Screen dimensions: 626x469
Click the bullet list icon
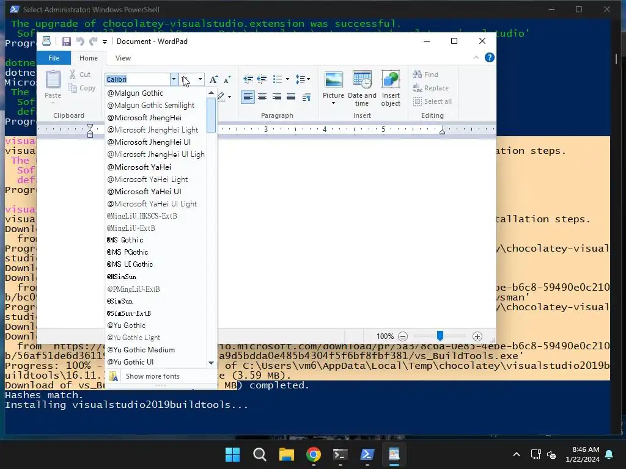(x=277, y=79)
